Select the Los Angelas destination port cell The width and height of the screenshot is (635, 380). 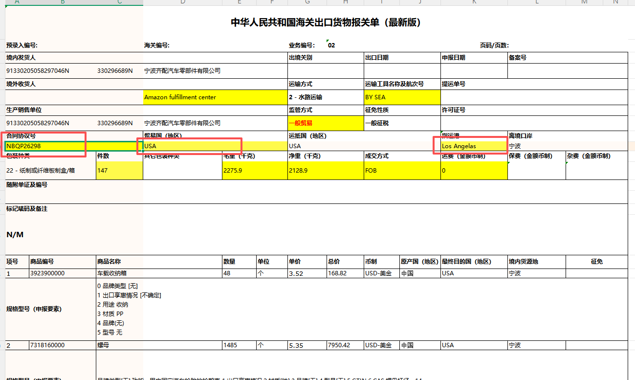pyautogui.click(x=459, y=146)
